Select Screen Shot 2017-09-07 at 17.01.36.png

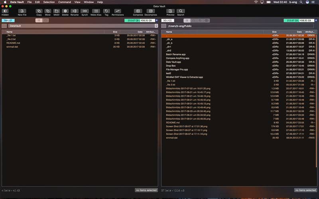pos(238,126)
